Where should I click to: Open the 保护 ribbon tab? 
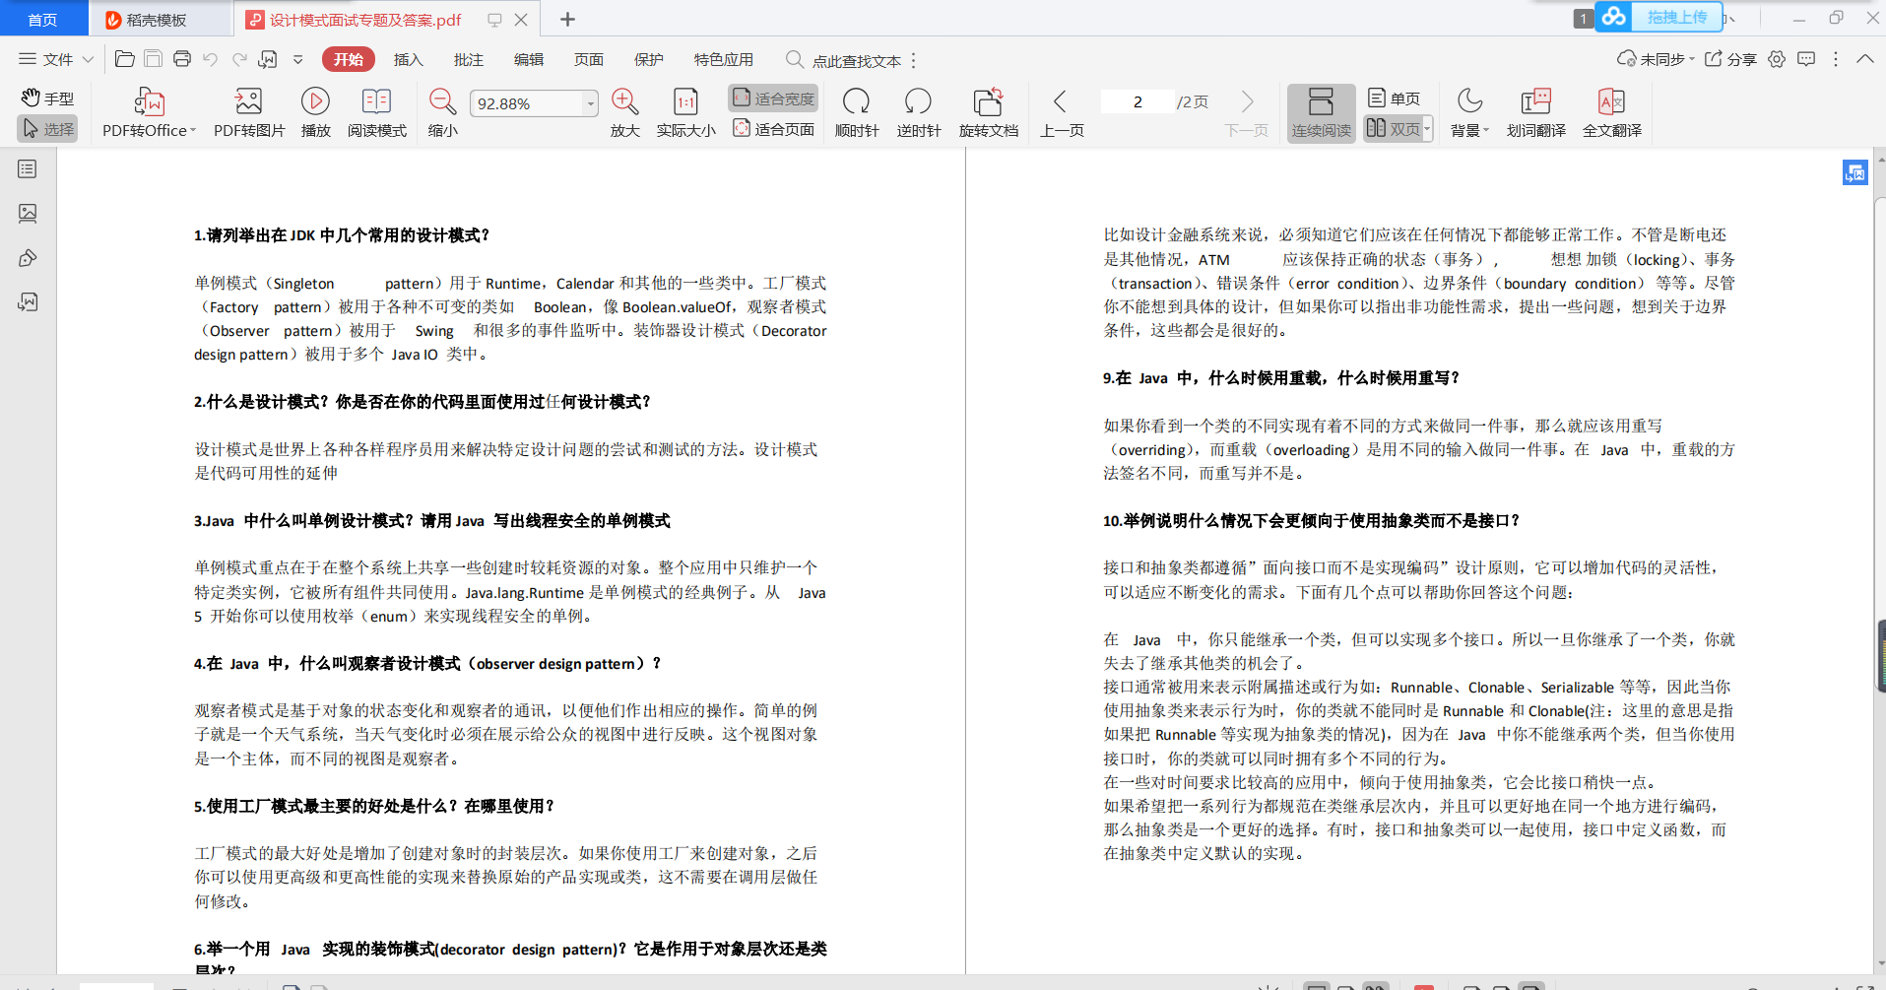649,59
